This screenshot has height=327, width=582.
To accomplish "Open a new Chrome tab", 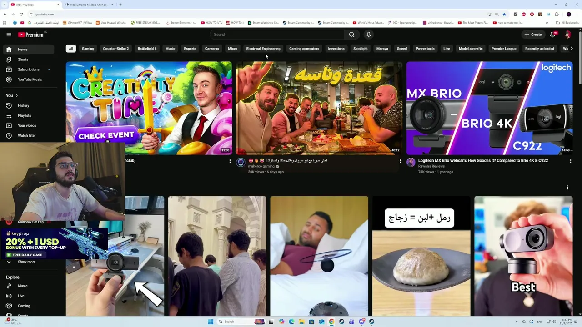I will 120,5.
